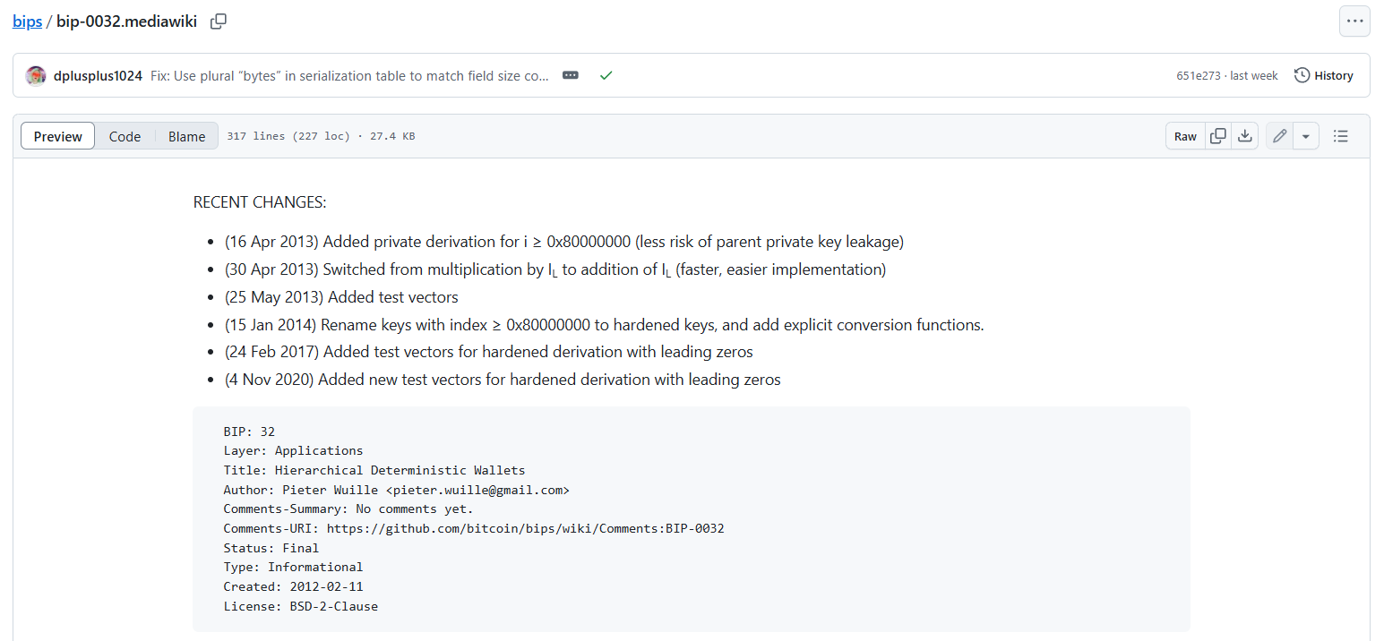Click the Created: 2012-02-11 line
The width and height of the screenshot is (1384, 641).
(294, 586)
